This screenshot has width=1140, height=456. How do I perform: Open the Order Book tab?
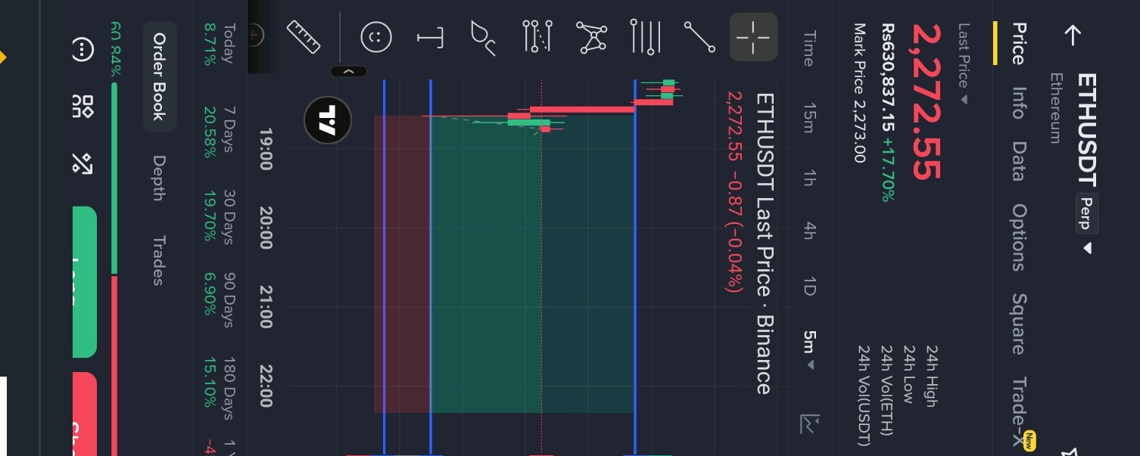coord(159,76)
